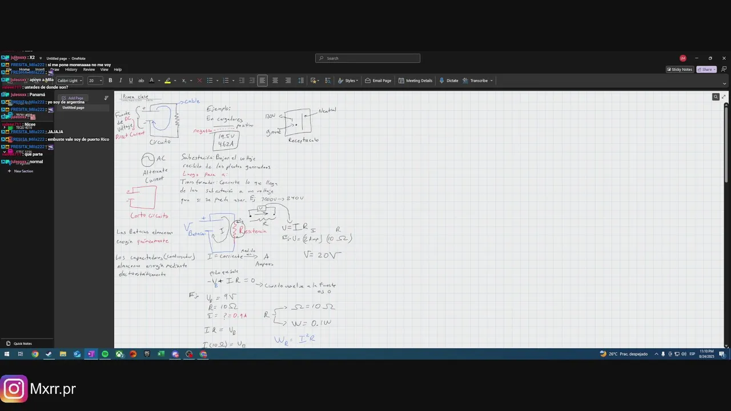The width and height of the screenshot is (731, 411).
Task: Open the subscript options dropdown arrow
Action: (x=190, y=80)
